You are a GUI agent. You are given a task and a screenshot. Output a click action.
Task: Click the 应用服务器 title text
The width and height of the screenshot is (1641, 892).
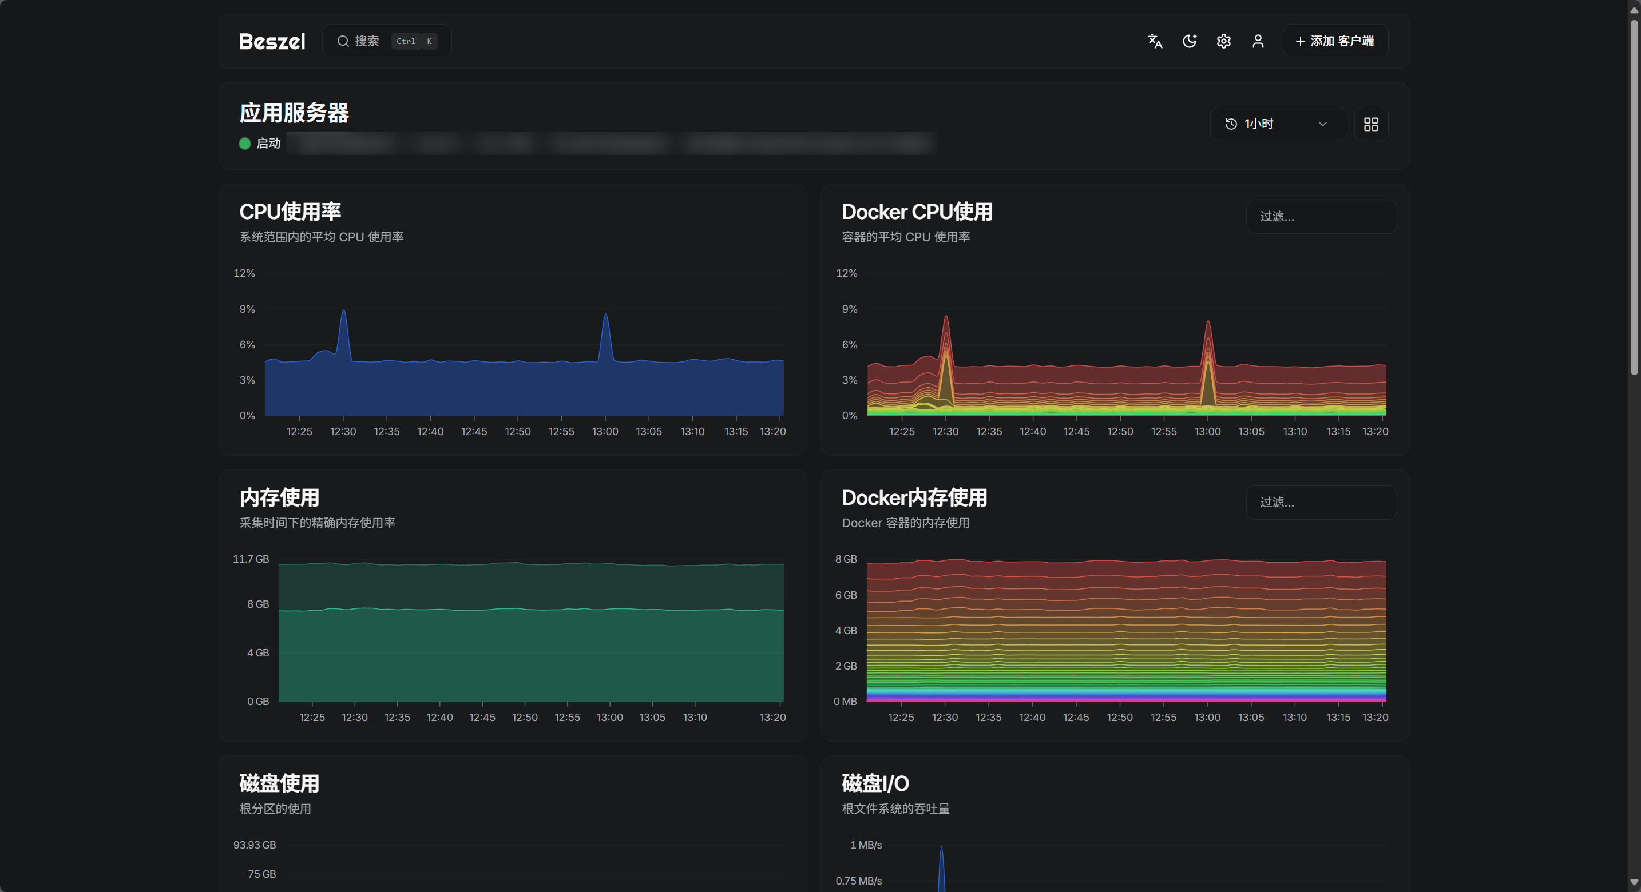294,113
